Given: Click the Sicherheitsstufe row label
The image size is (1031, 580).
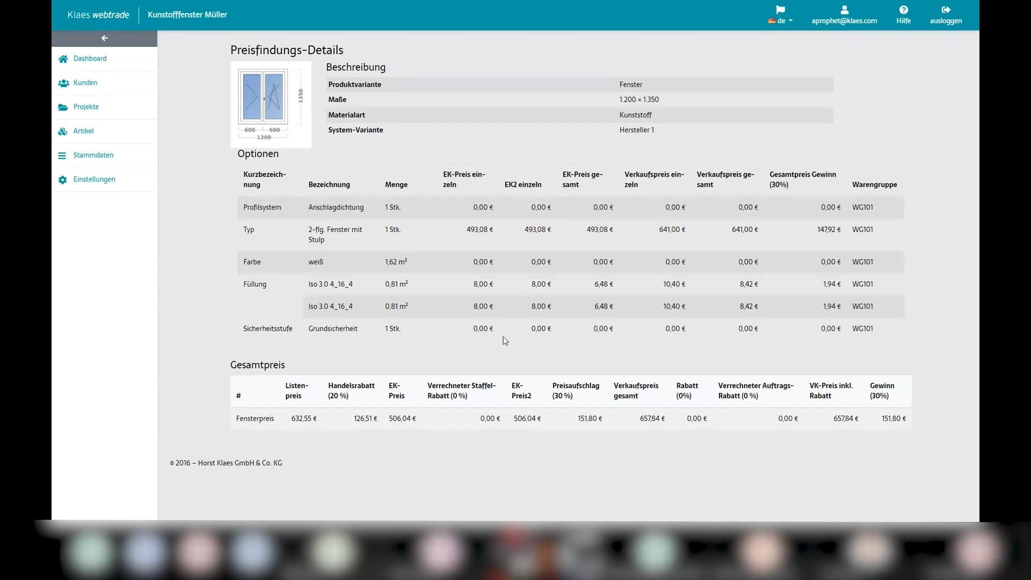Looking at the screenshot, I should pos(267,329).
